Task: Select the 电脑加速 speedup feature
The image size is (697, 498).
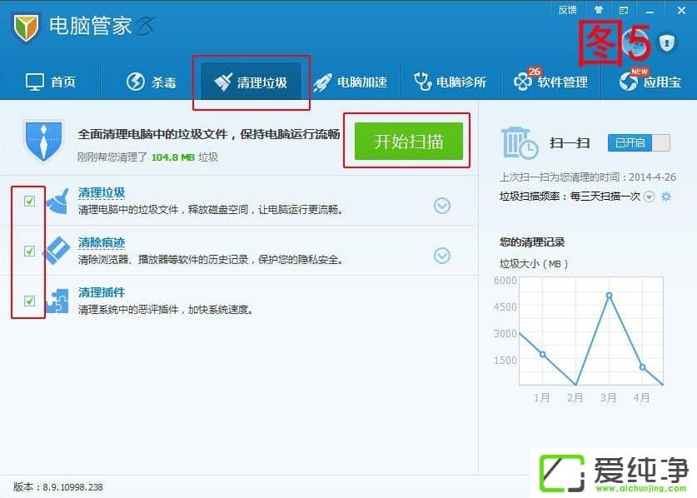Action: (358, 81)
